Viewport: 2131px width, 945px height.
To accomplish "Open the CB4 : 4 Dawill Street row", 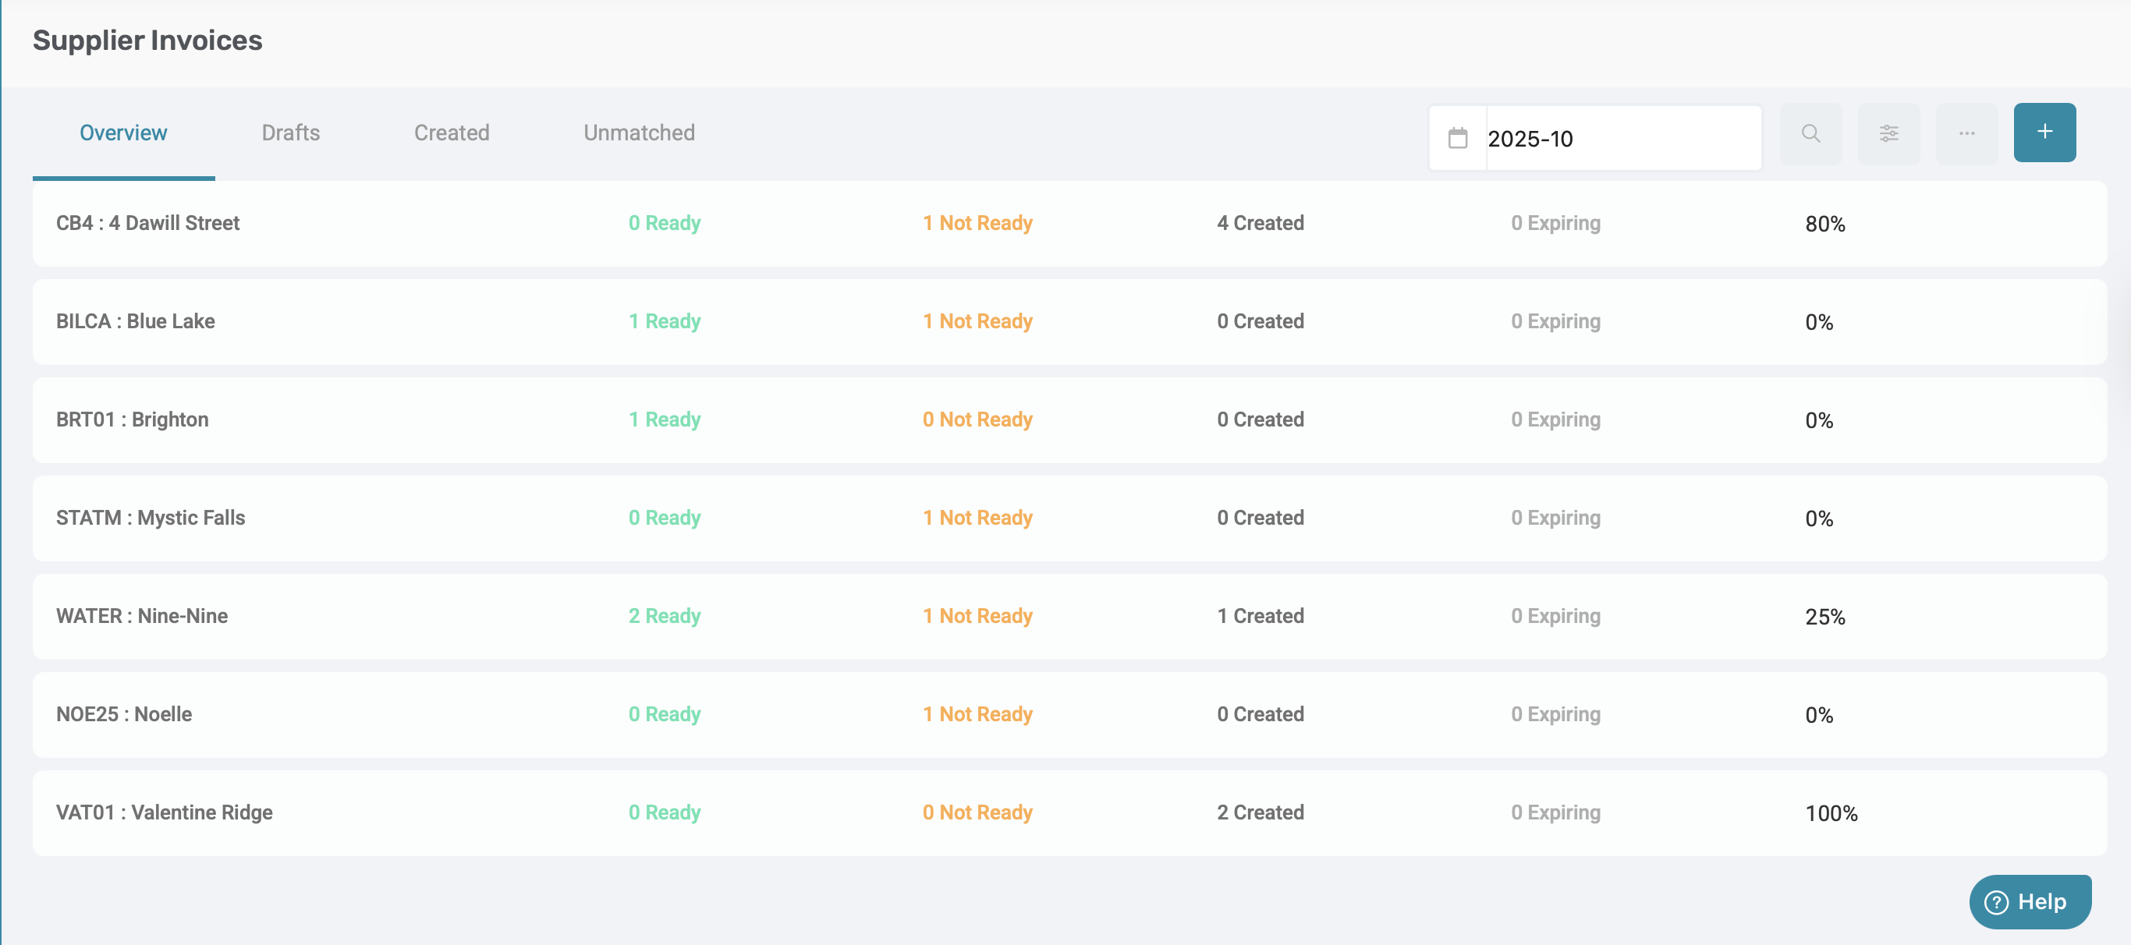I will (x=148, y=223).
